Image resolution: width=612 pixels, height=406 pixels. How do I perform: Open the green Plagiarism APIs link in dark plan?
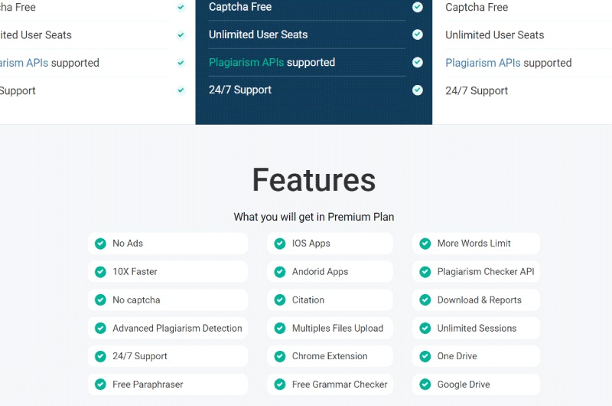tap(246, 63)
